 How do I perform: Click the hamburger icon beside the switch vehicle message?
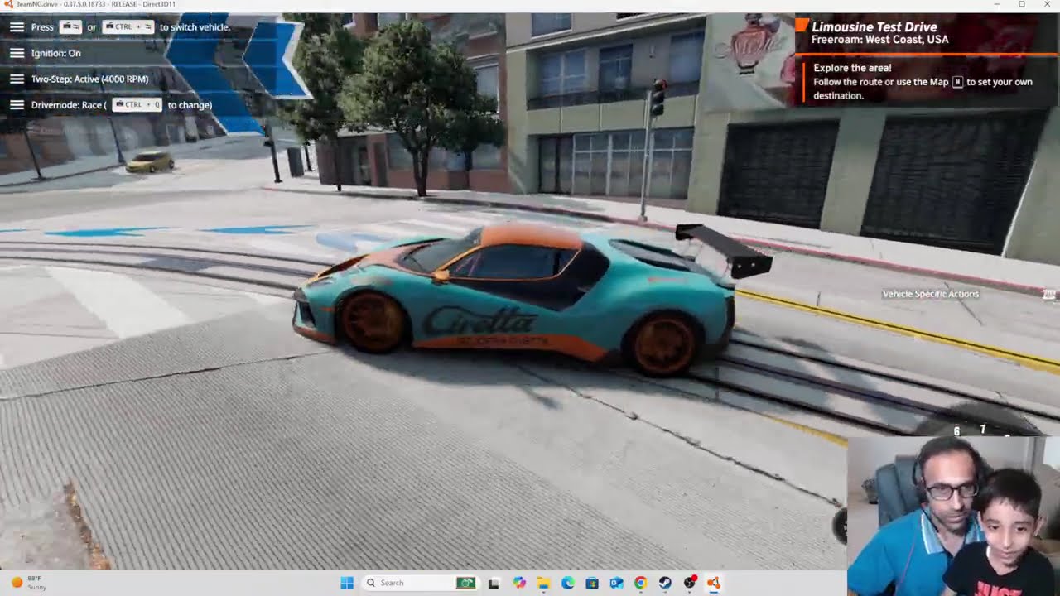coord(17,27)
